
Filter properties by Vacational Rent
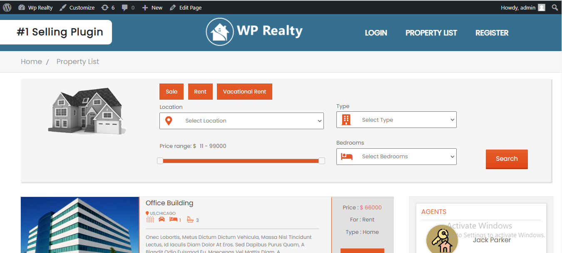[x=244, y=92]
